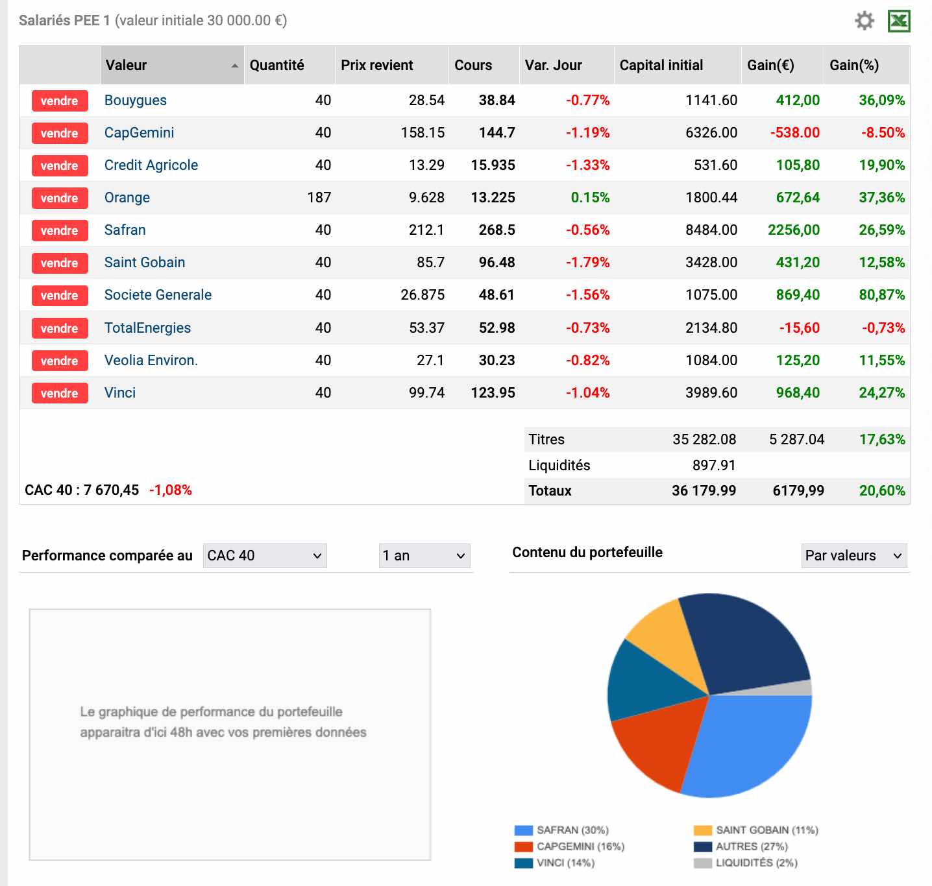Sort by the Var. Jour column header

coord(553,66)
